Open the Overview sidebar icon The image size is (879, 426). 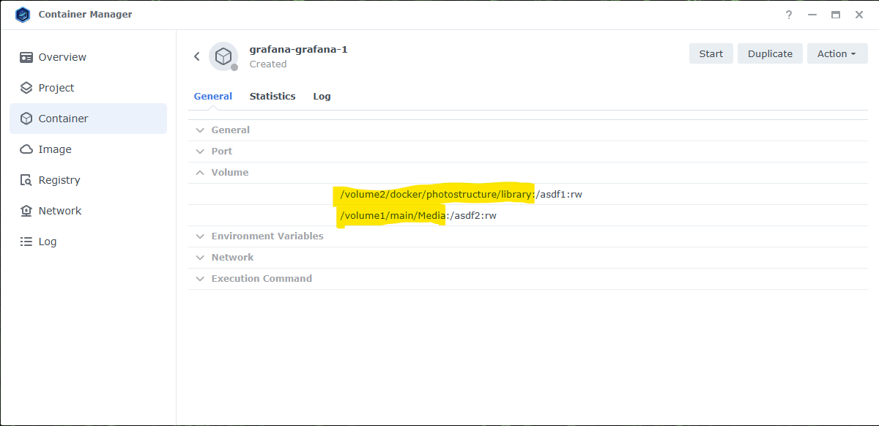tap(26, 57)
